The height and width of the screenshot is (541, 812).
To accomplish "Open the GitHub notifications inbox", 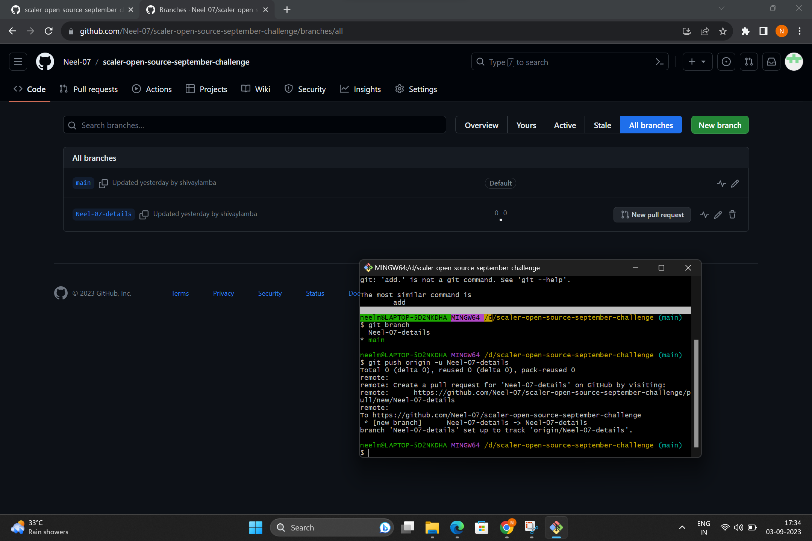I will click(x=771, y=62).
